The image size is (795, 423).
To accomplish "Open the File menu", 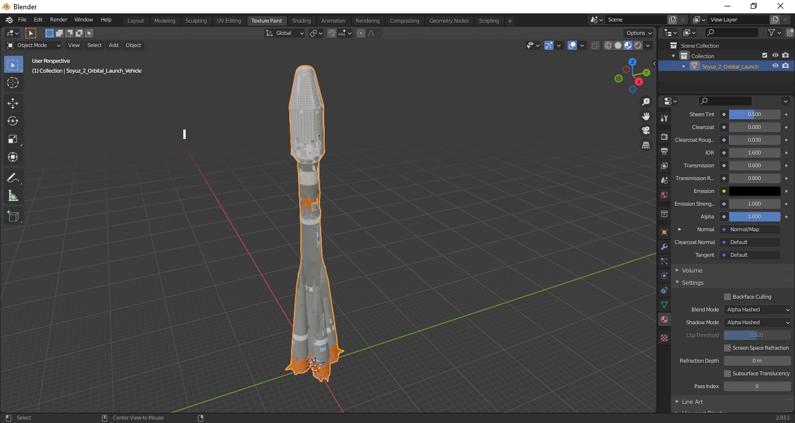I will tap(22, 20).
